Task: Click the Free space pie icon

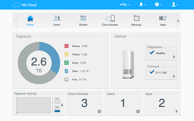Action: 66,79
